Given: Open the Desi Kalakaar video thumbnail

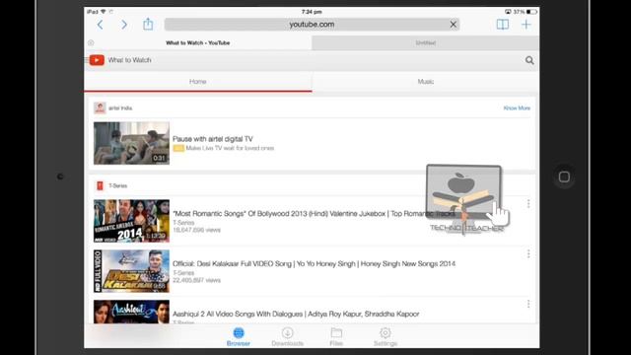Looking at the screenshot, I should tap(131, 271).
